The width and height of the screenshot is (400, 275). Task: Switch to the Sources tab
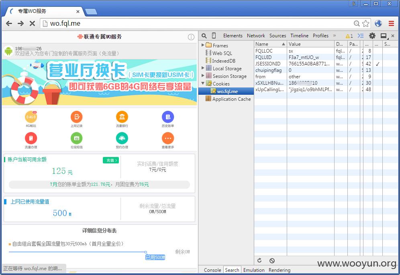(278, 36)
